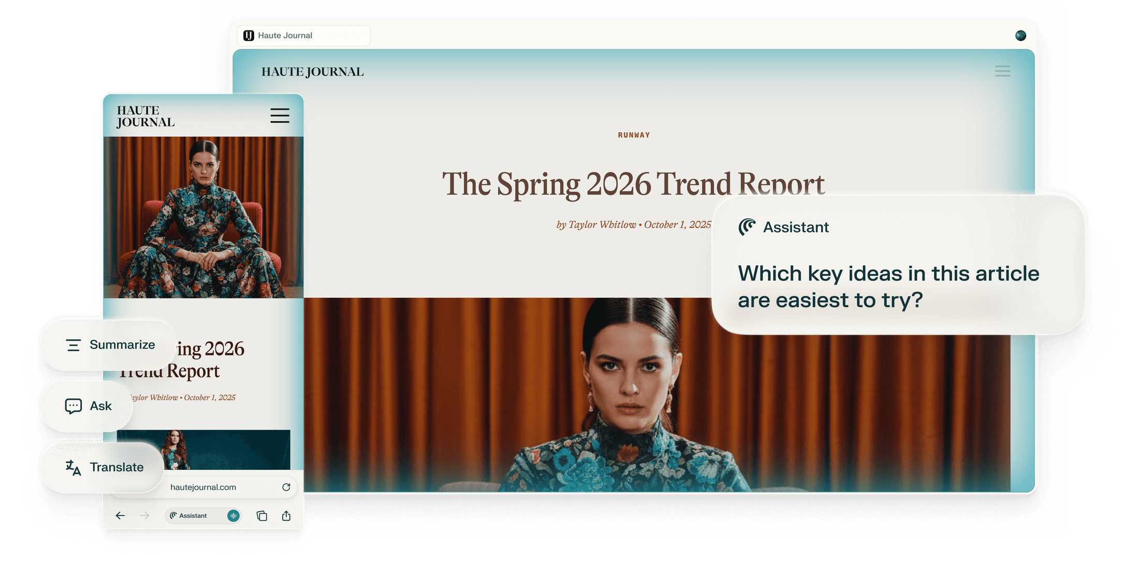Image resolution: width=1139 pixels, height=562 pixels.
Task: Click the Assistant logo in popup card
Action: [x=747, y=227]
